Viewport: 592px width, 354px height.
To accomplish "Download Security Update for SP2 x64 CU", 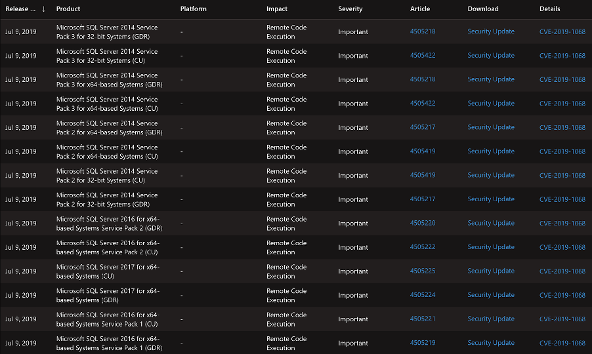I will pyautogui.click(x=491, y=151).
